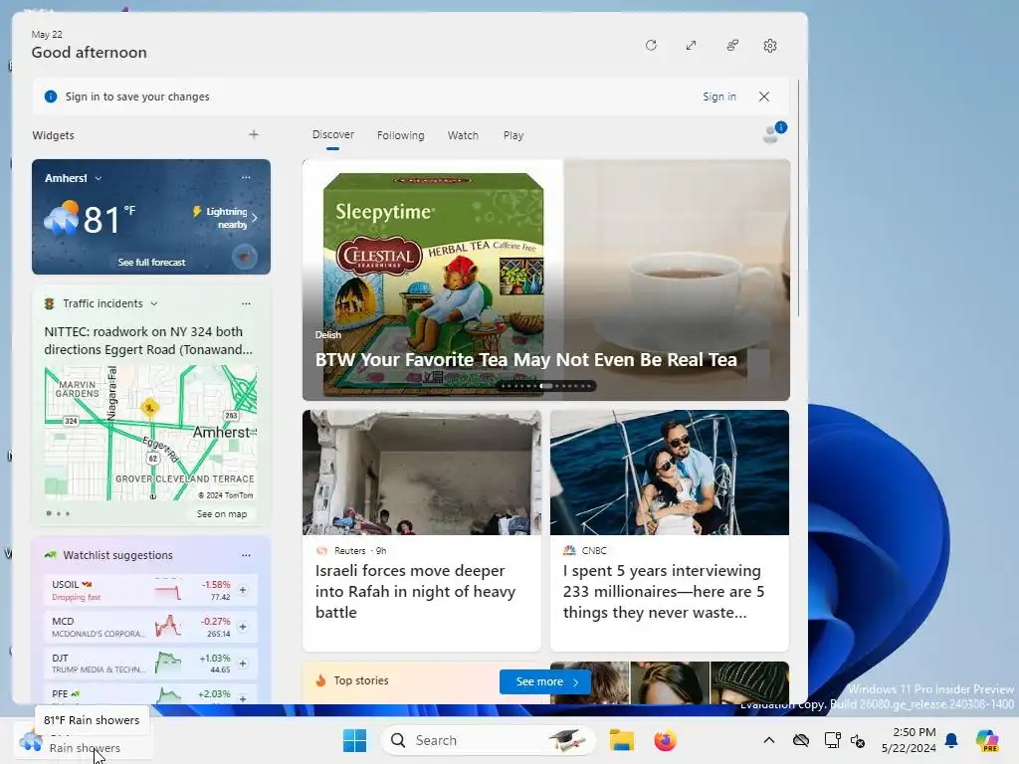Image resolution: width=1019 pixels, height=764 pixels.
Task: Open the icon left of settings gear
Action: coord(732,46)
